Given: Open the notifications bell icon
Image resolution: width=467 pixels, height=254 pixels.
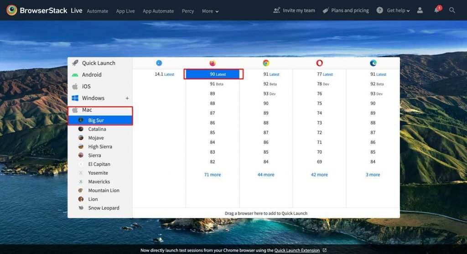Looking at the screenshot, I should click(437, 10).
